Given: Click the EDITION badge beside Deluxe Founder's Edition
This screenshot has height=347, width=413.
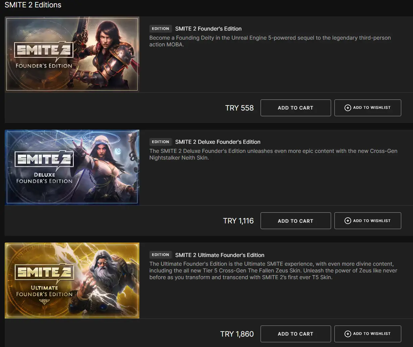Looking at the screenshot, I should tap(160, 142).
